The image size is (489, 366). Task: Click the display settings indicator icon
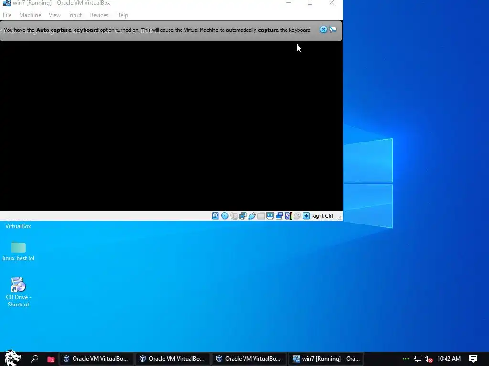tap(270, 216)
